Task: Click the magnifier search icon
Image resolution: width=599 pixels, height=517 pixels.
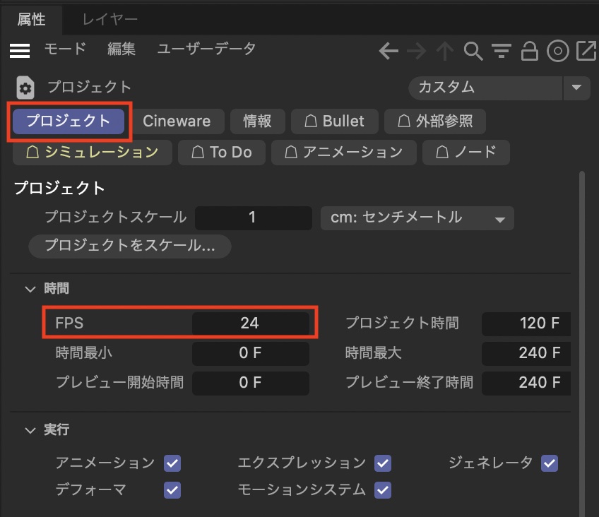Action: point(473,51)
